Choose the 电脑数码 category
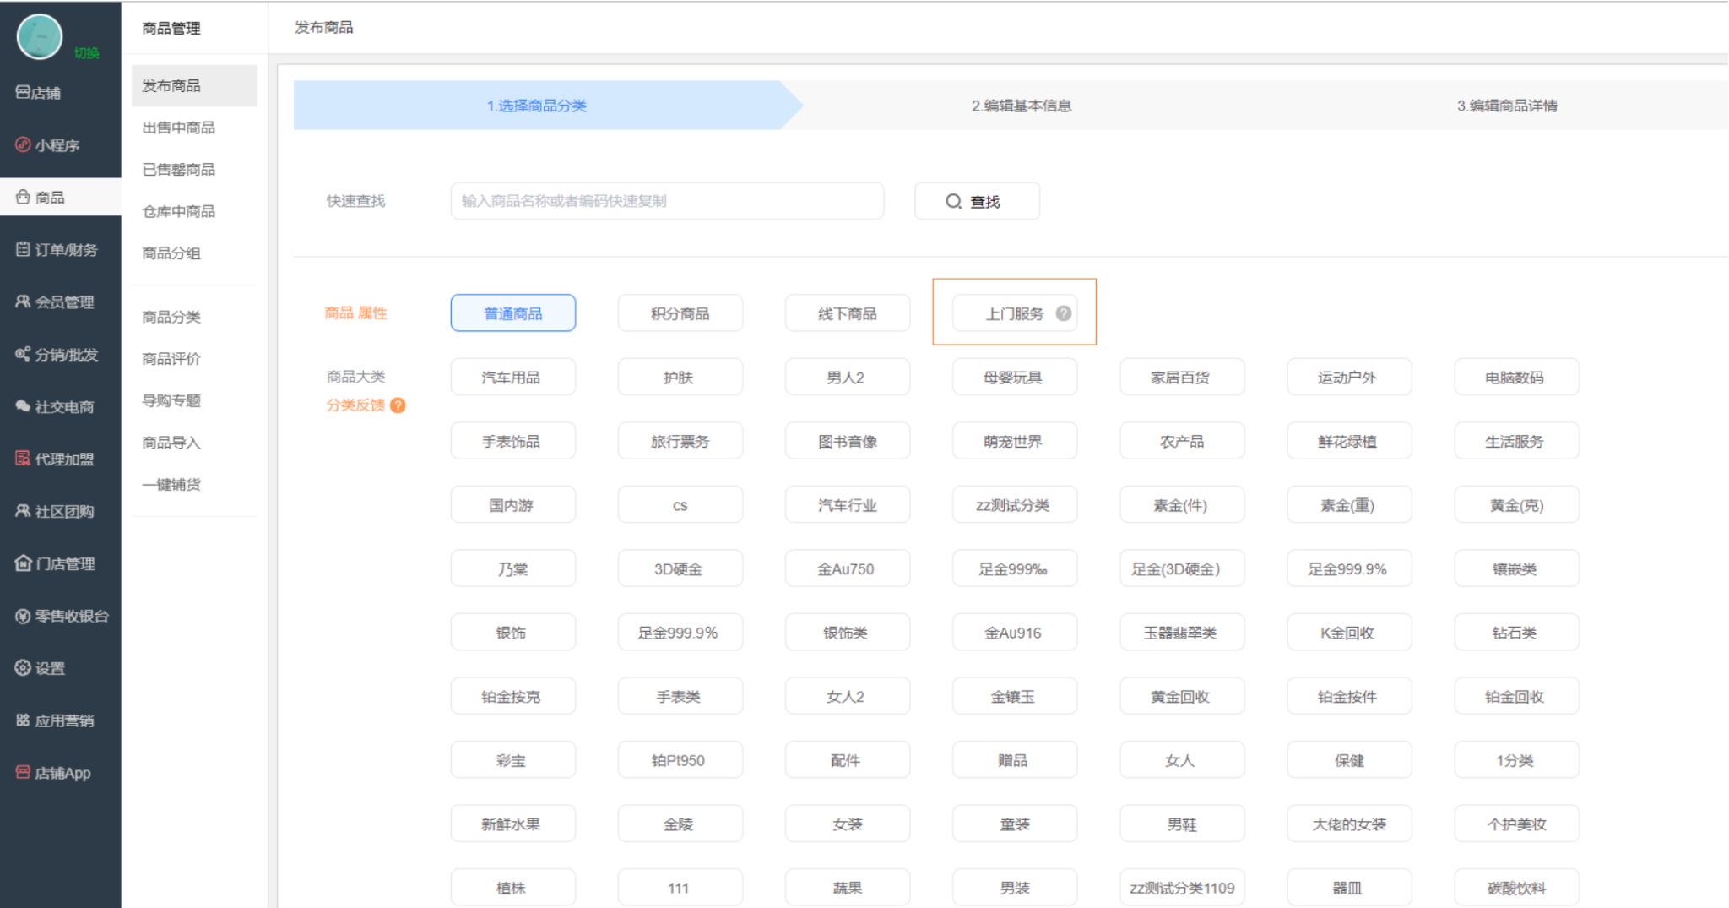This screenshot has height=908, width=1729. 1516,378
